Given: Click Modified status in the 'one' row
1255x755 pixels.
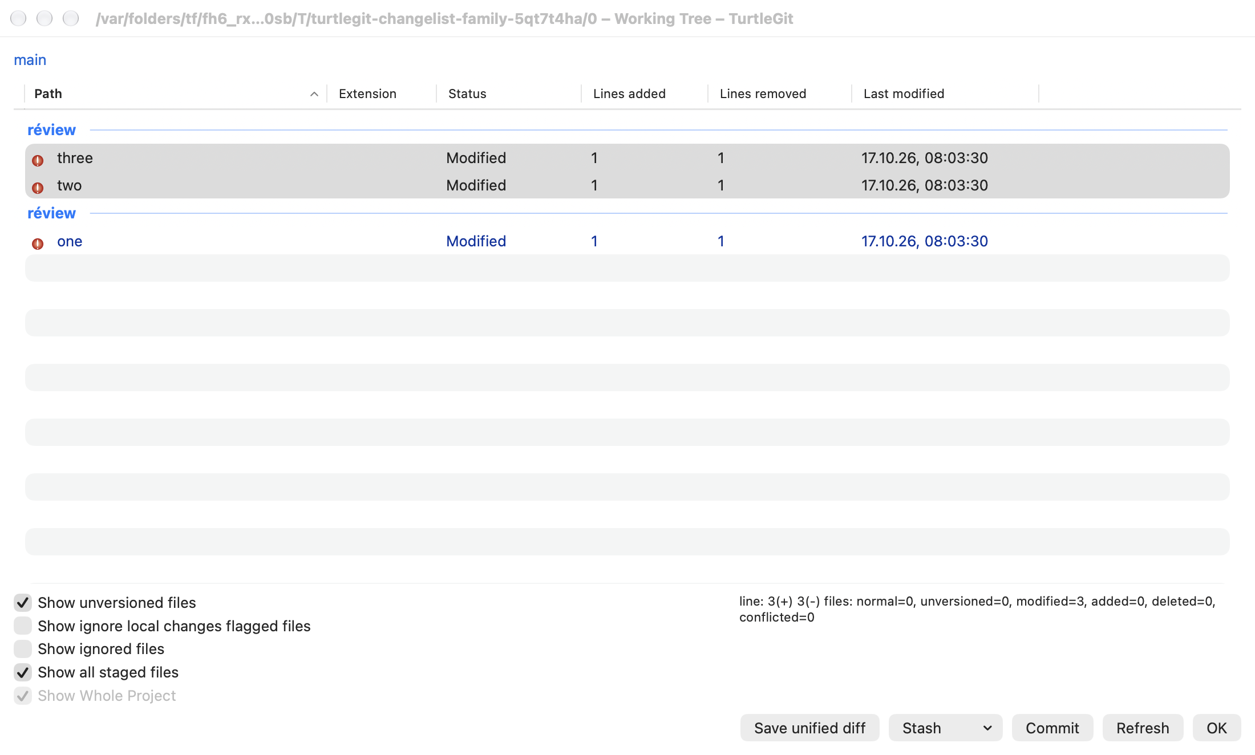Looking at the screenshot, I should click(x=476, y=241).
